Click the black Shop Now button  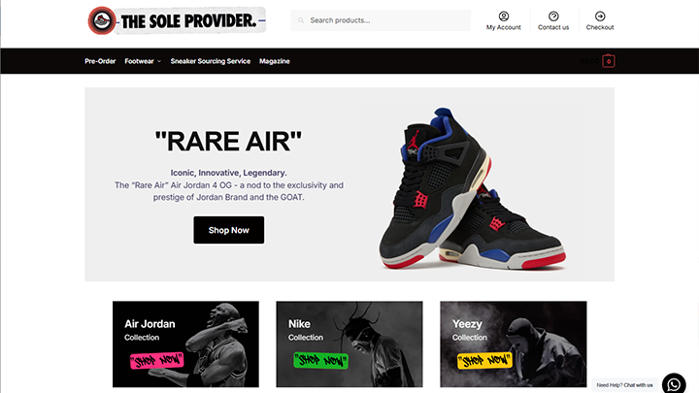tap(229, 230)
